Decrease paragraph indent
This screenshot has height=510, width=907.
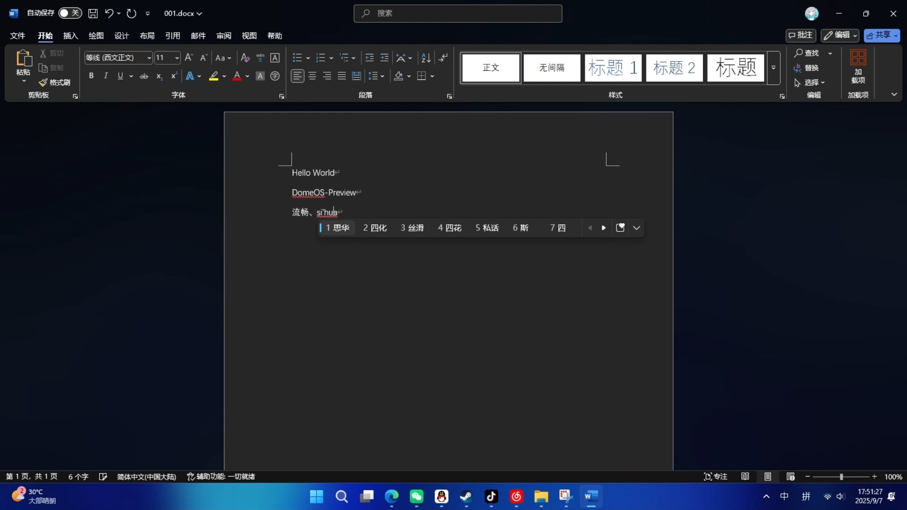pos(369,58)
